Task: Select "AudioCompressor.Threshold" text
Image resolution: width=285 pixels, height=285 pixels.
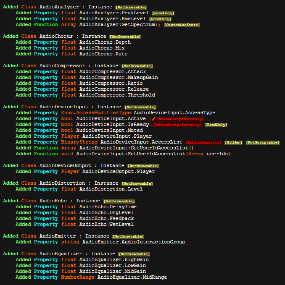Action: click(x=117, y=95)
